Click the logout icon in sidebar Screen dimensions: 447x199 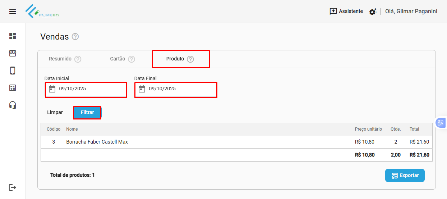point(13,187)
